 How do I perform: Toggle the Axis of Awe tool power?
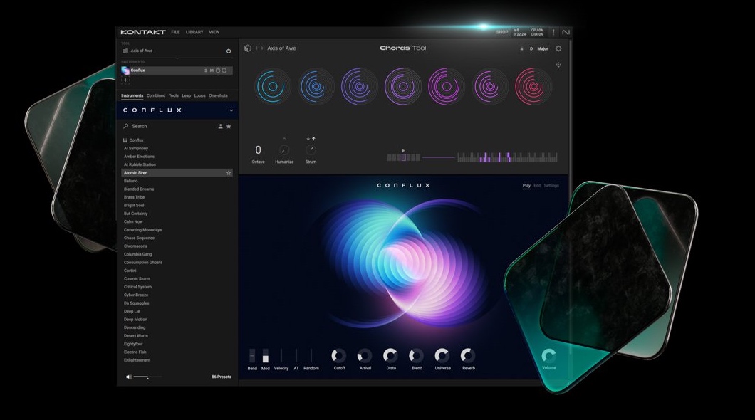pyautogui.click(x=229, y=51)
